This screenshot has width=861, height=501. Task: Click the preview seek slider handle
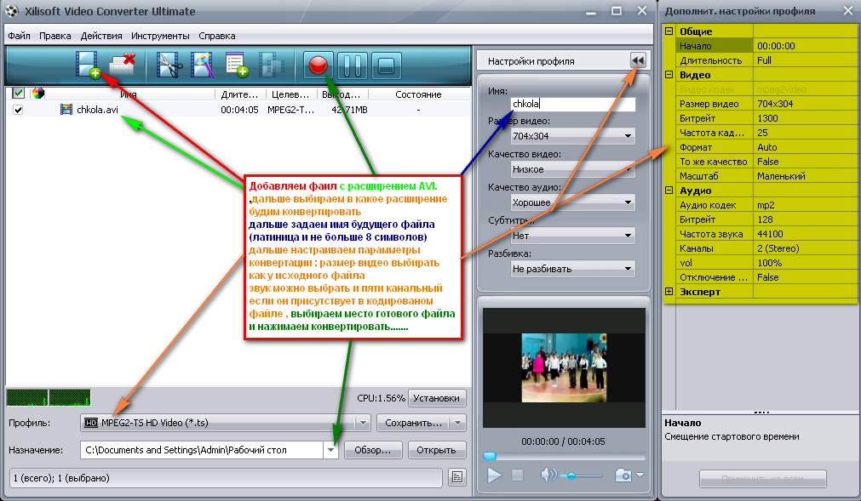coord(489,456)
